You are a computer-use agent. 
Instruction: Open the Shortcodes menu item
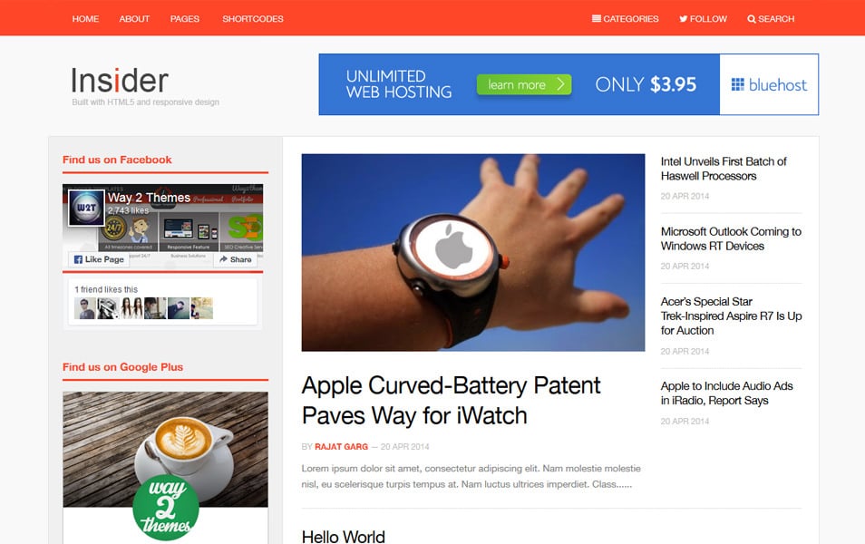(x=253, y=19)
